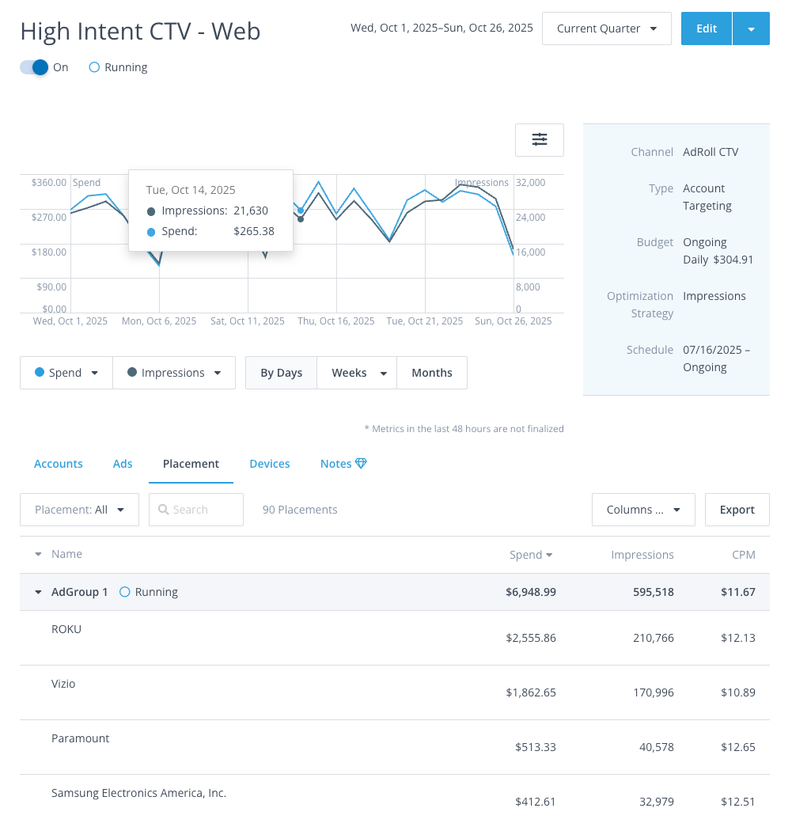Click the Running status icon under the title
The height and width of the screenshot is (827, 792).
point(94,68)
